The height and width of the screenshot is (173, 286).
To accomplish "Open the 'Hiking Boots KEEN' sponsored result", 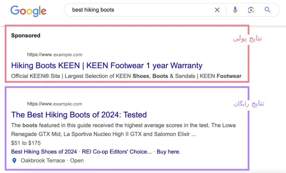I will coord(107,66).
